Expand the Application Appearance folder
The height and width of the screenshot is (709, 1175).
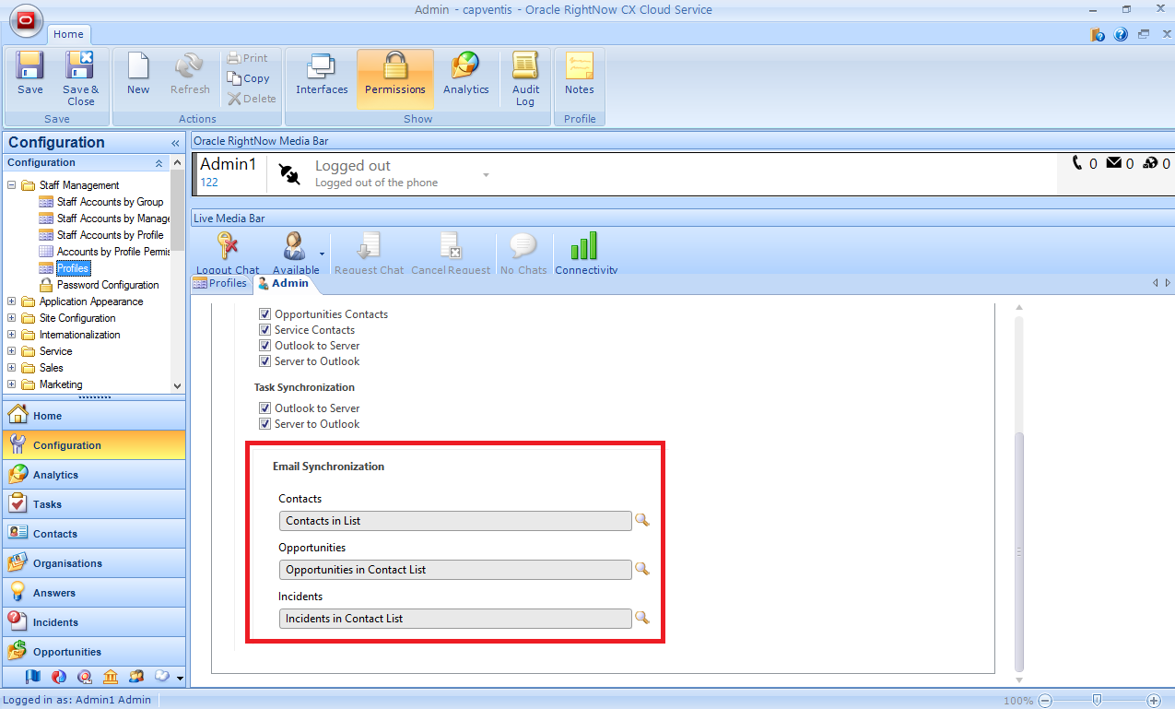(x=12, y=301)
